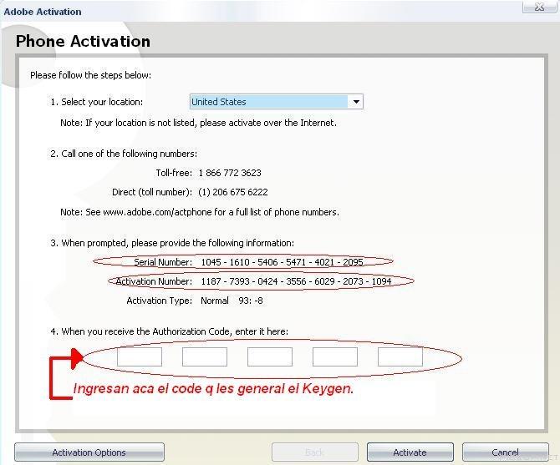Viewport: 560px width, 465px height.
Task: Focus the second authorization code box
Action: (205, 356)
